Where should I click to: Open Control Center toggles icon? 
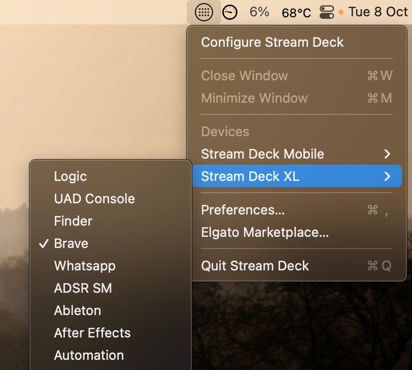327,12
